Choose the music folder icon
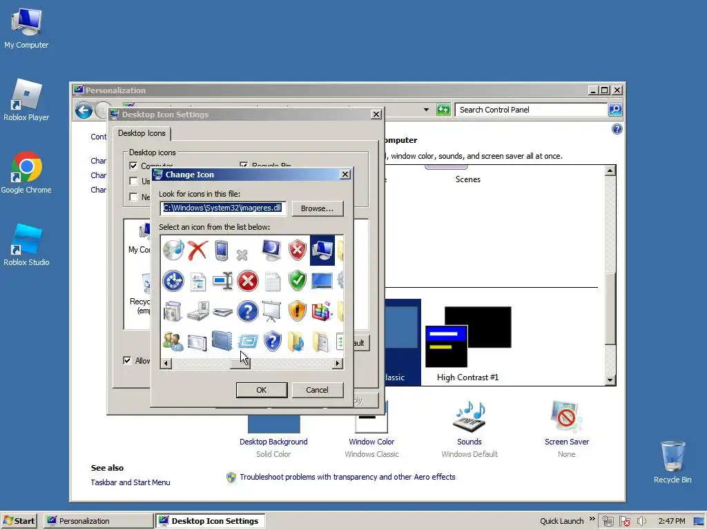707x530 pixels. click(296, 342)
